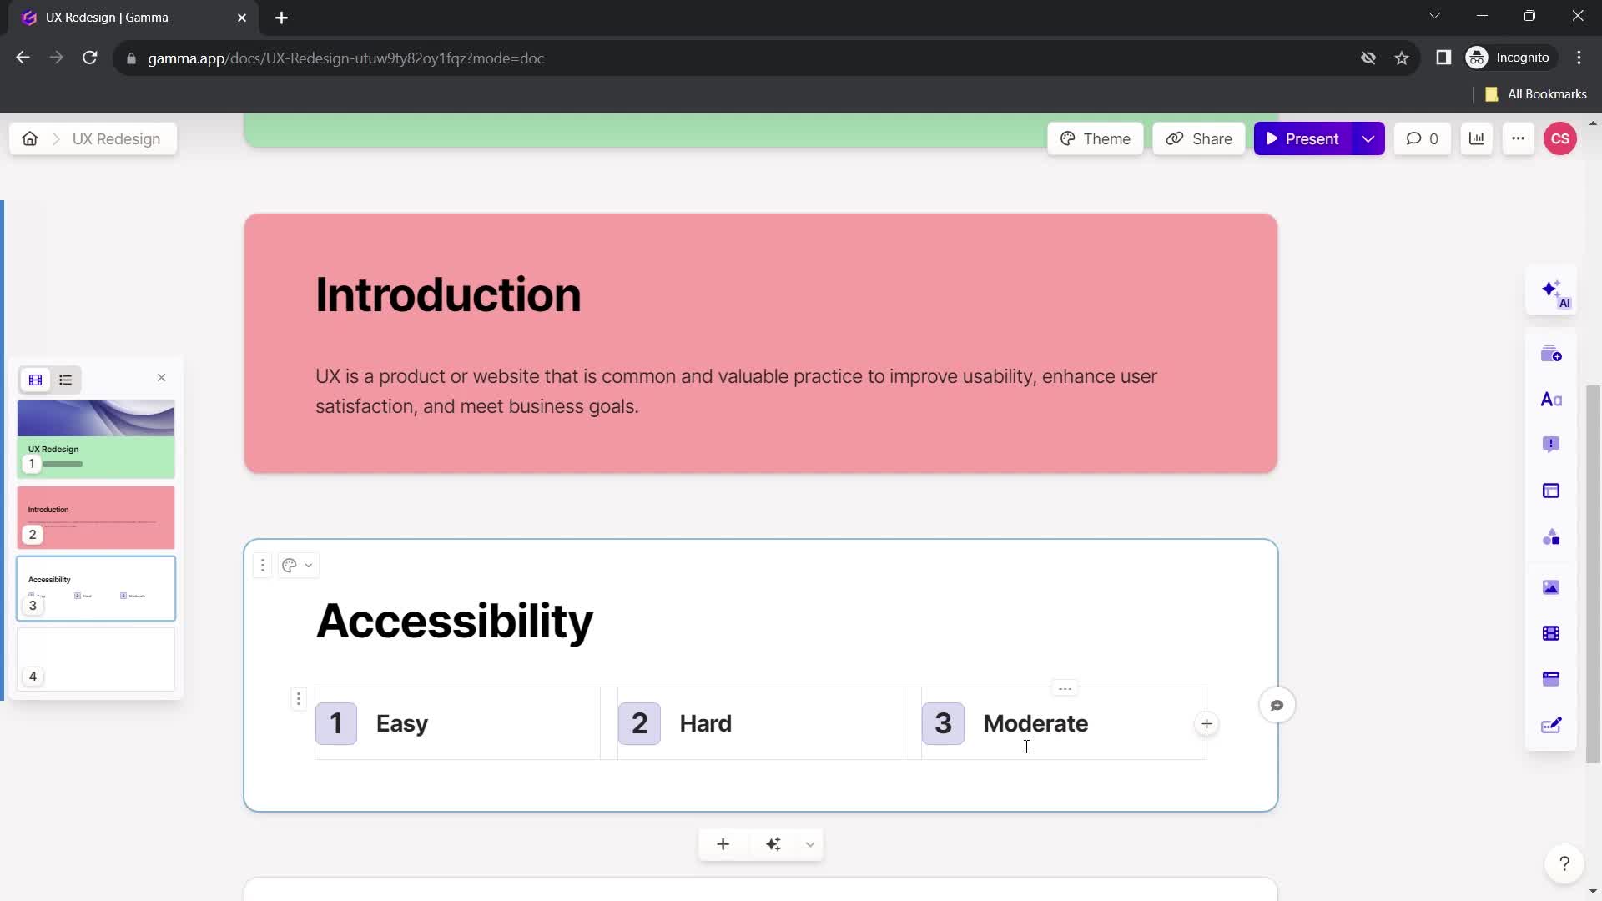
Task: Click the analytics chart icon
Action: tap(1479, 138)
